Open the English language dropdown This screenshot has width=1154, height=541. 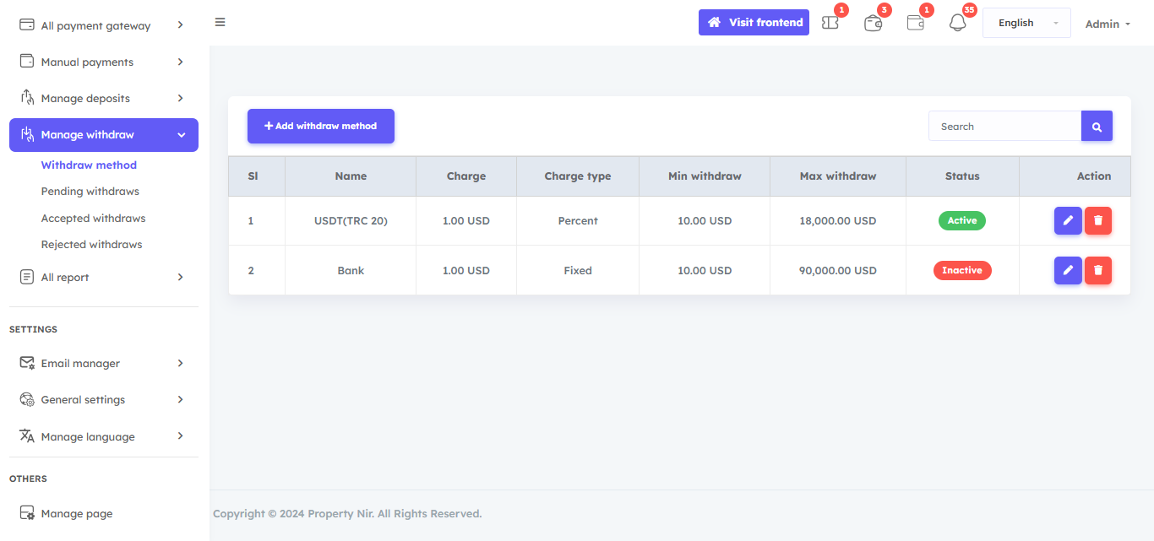[x=1026, y=23]
